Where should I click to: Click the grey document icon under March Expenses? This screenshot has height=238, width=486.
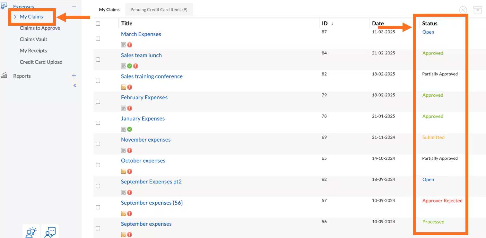pos(124,45)
